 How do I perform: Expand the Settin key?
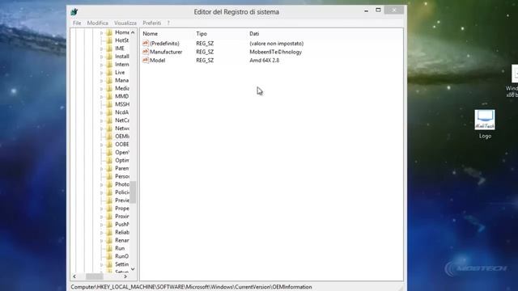(102, 264)
